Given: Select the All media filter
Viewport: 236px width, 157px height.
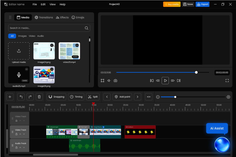Looking at the screenshot, I should tap(12, 36).
